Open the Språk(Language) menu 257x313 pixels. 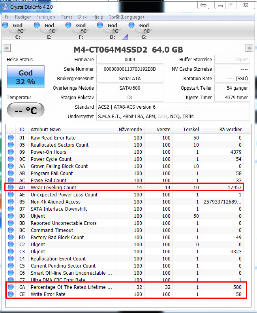click(x=126, y=17)
